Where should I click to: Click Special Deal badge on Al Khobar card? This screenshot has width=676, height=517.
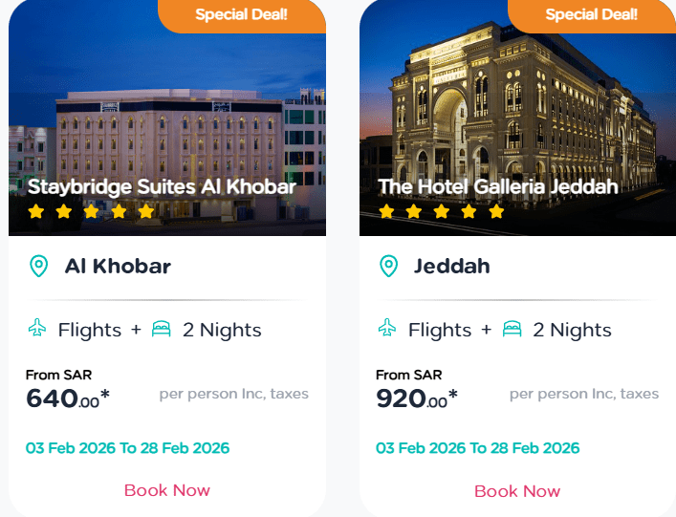[x=241, y=14]
